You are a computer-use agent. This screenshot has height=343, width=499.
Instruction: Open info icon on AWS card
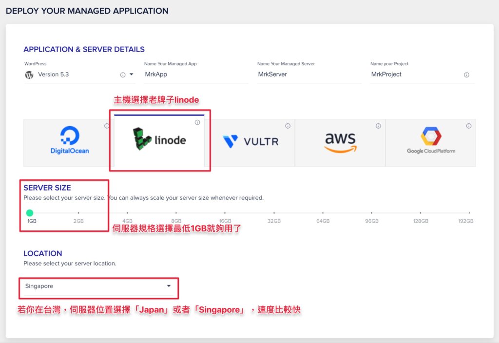[378, 126]
